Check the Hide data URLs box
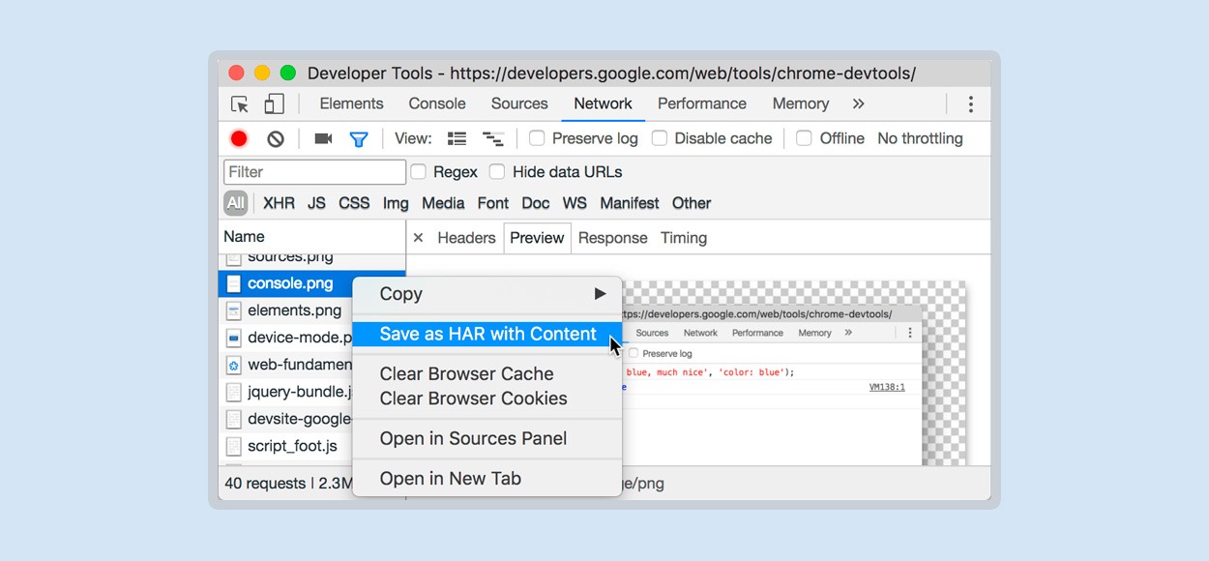 click(497, 172)
